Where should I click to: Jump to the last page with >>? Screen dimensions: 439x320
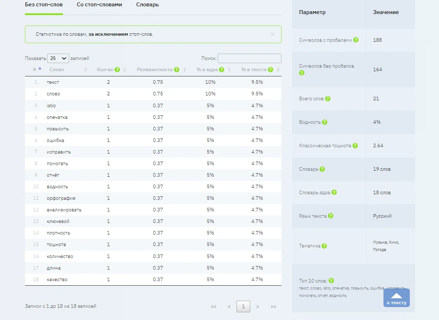tap(273, 307)
